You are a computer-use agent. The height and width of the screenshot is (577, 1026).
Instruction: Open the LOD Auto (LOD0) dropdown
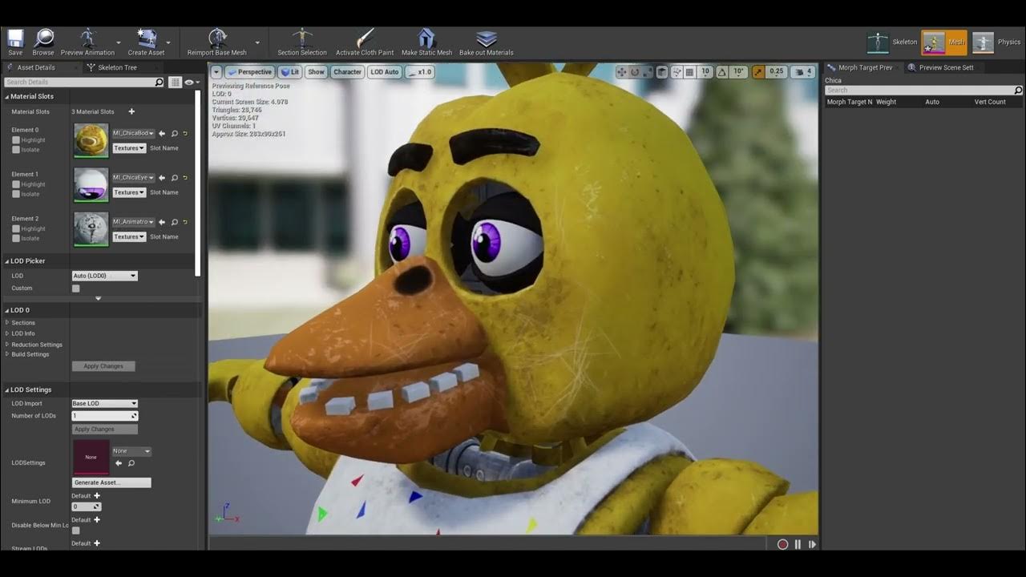point(105,276)
